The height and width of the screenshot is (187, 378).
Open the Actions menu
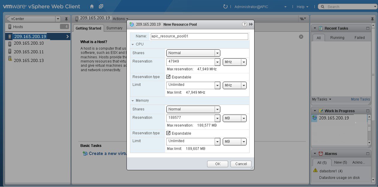point(121,19)
